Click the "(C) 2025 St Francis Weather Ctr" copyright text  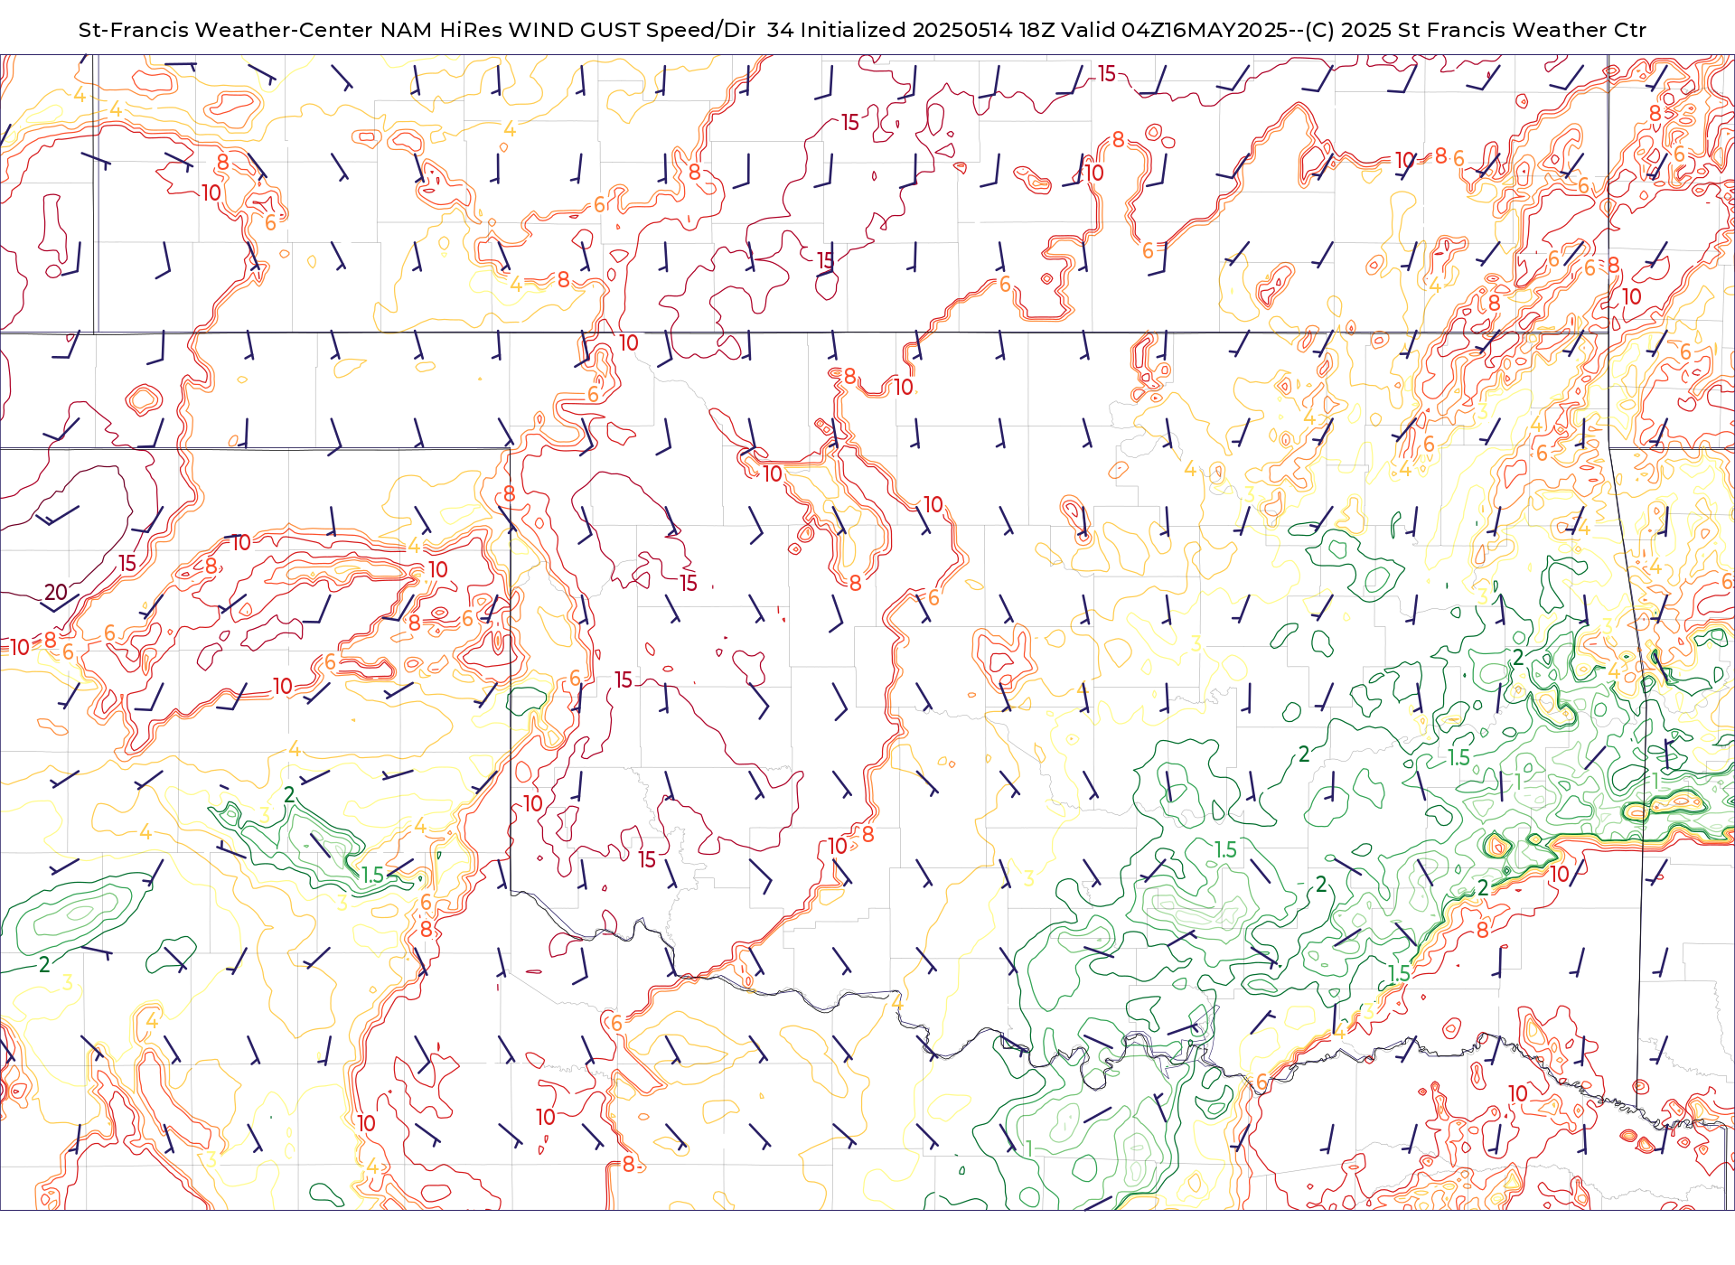point(1474,30)
